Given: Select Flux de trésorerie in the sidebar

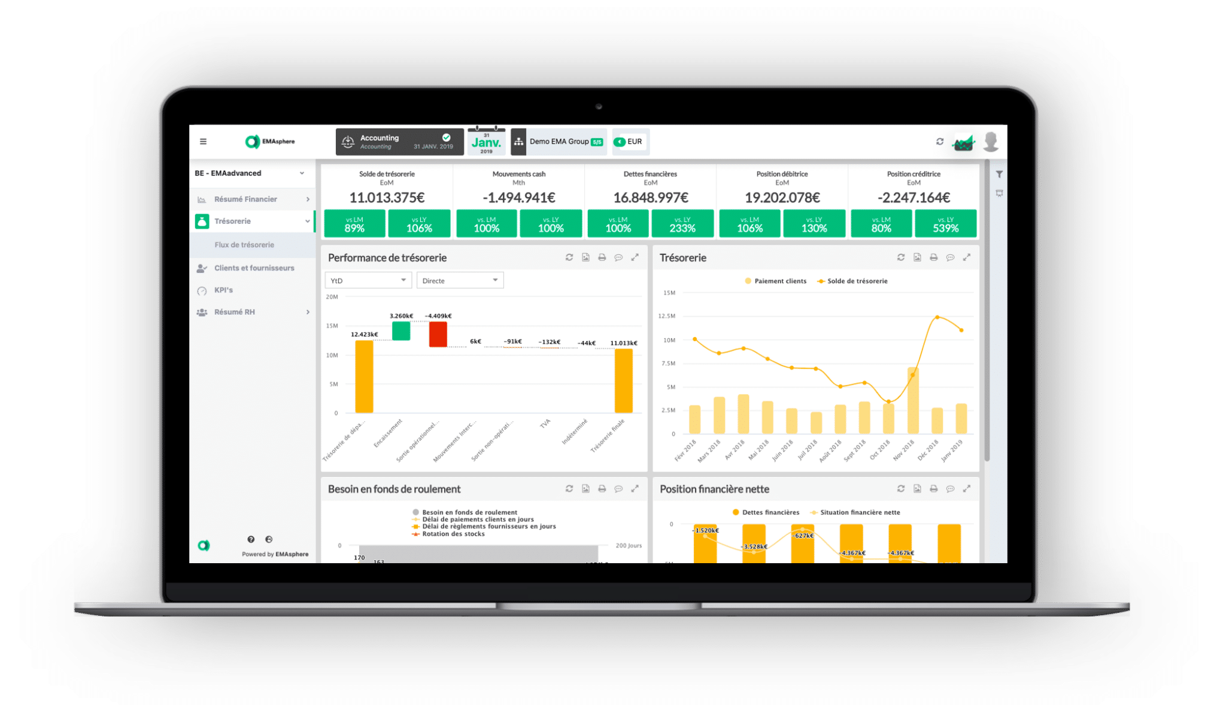Looking at the screenshot, I should pos(244,245).
